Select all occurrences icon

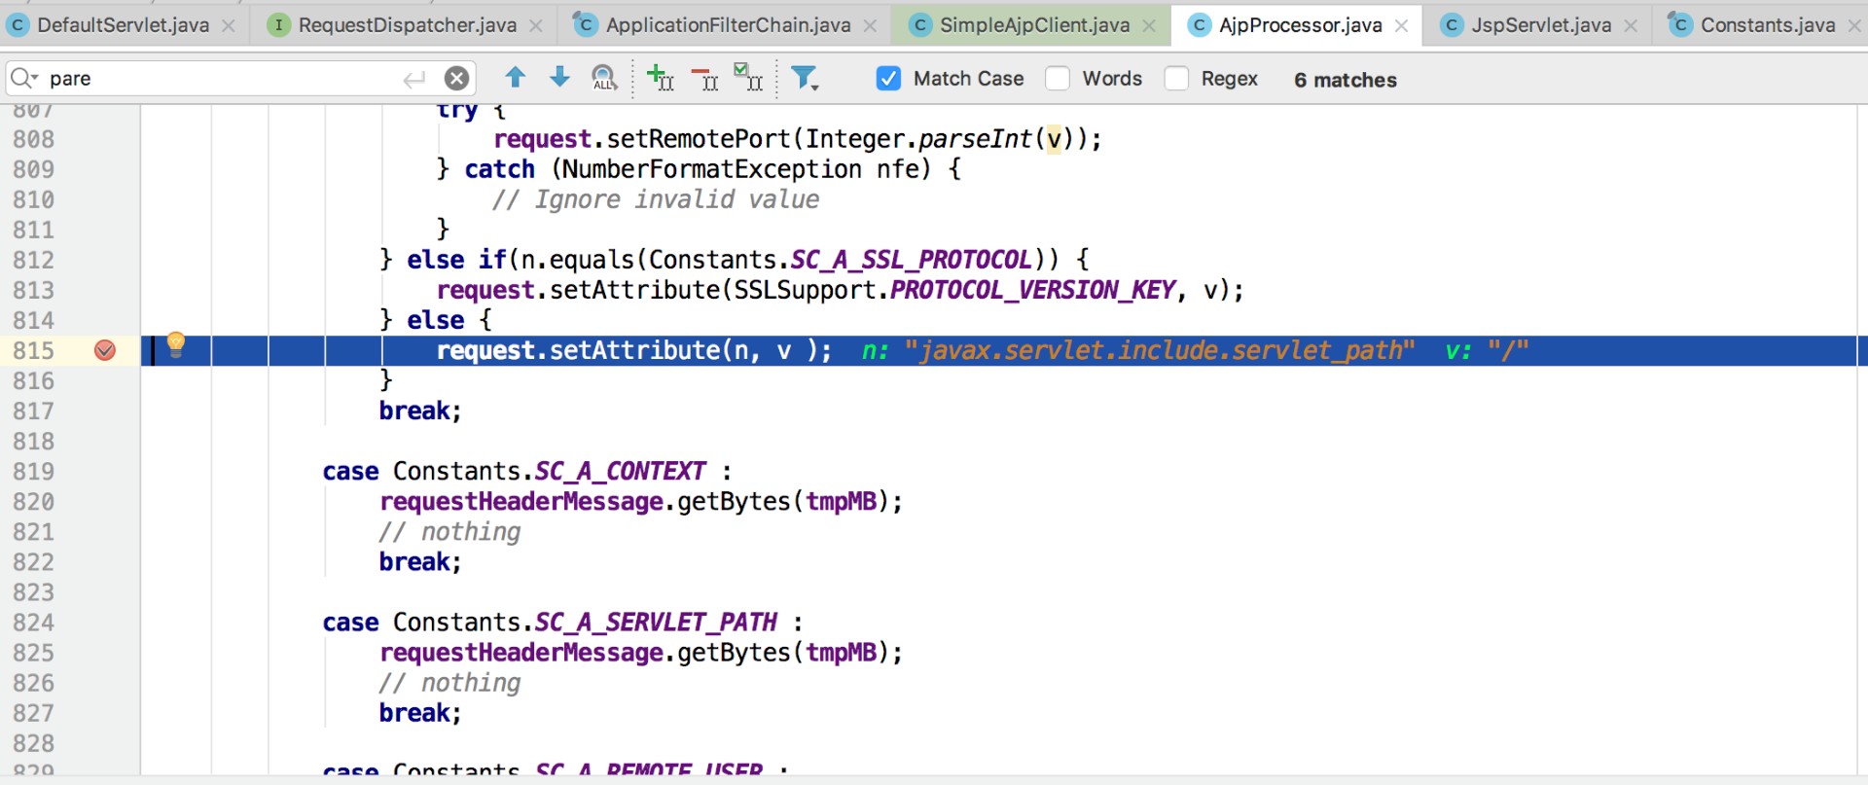747,78
